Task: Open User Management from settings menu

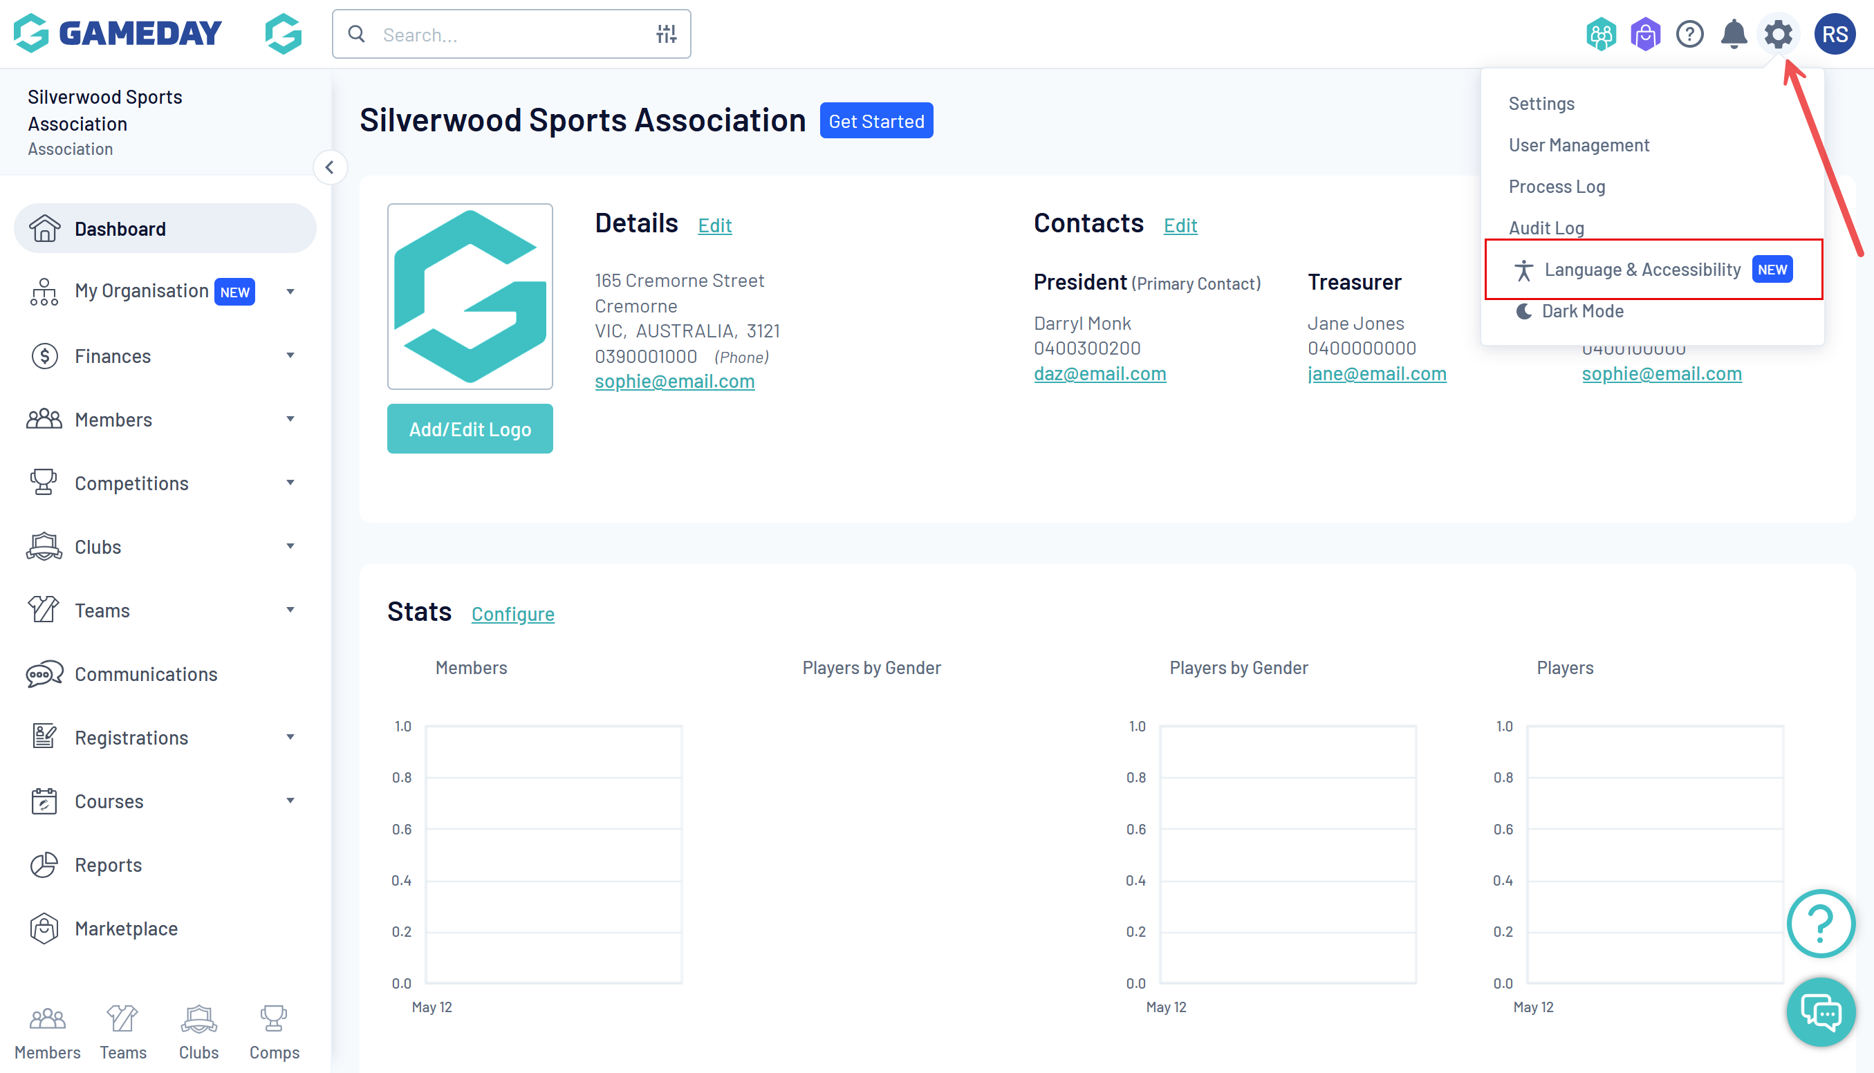Action: (1579, 145)
